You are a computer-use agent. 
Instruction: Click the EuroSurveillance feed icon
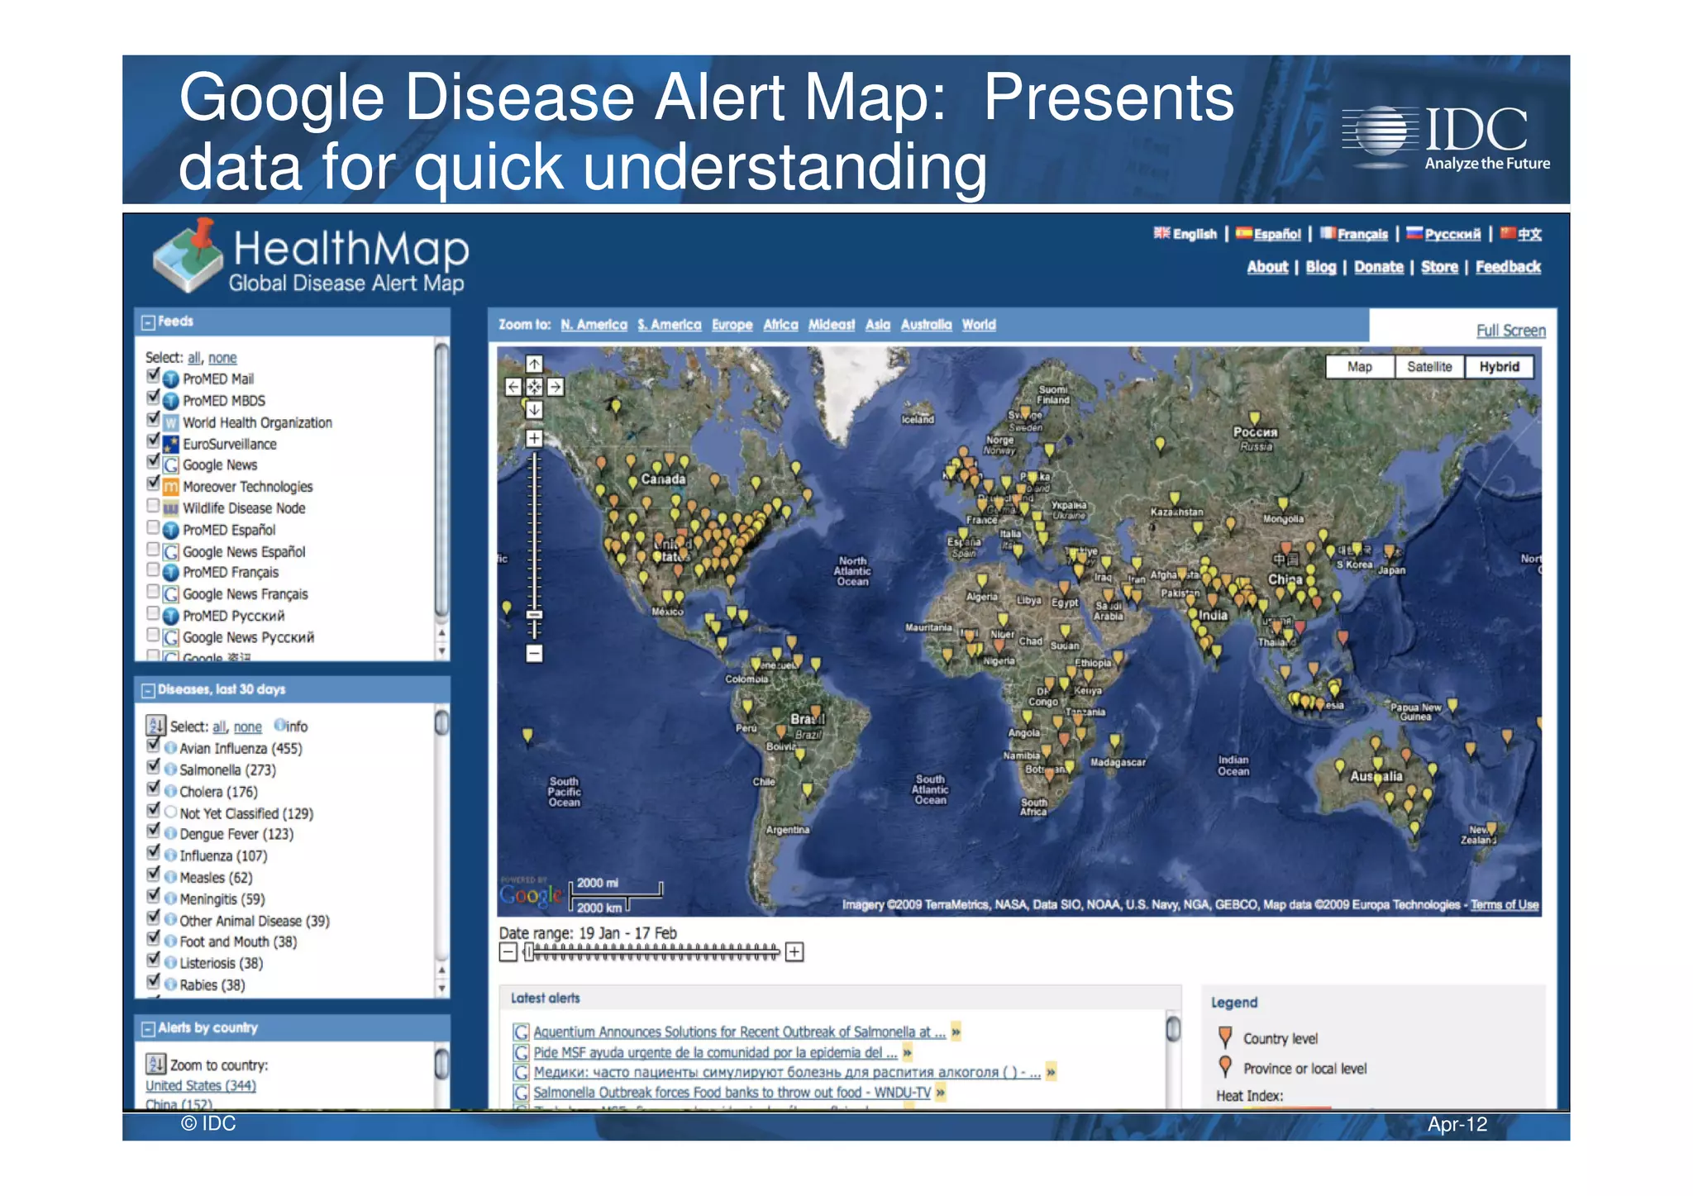[171, 444]
